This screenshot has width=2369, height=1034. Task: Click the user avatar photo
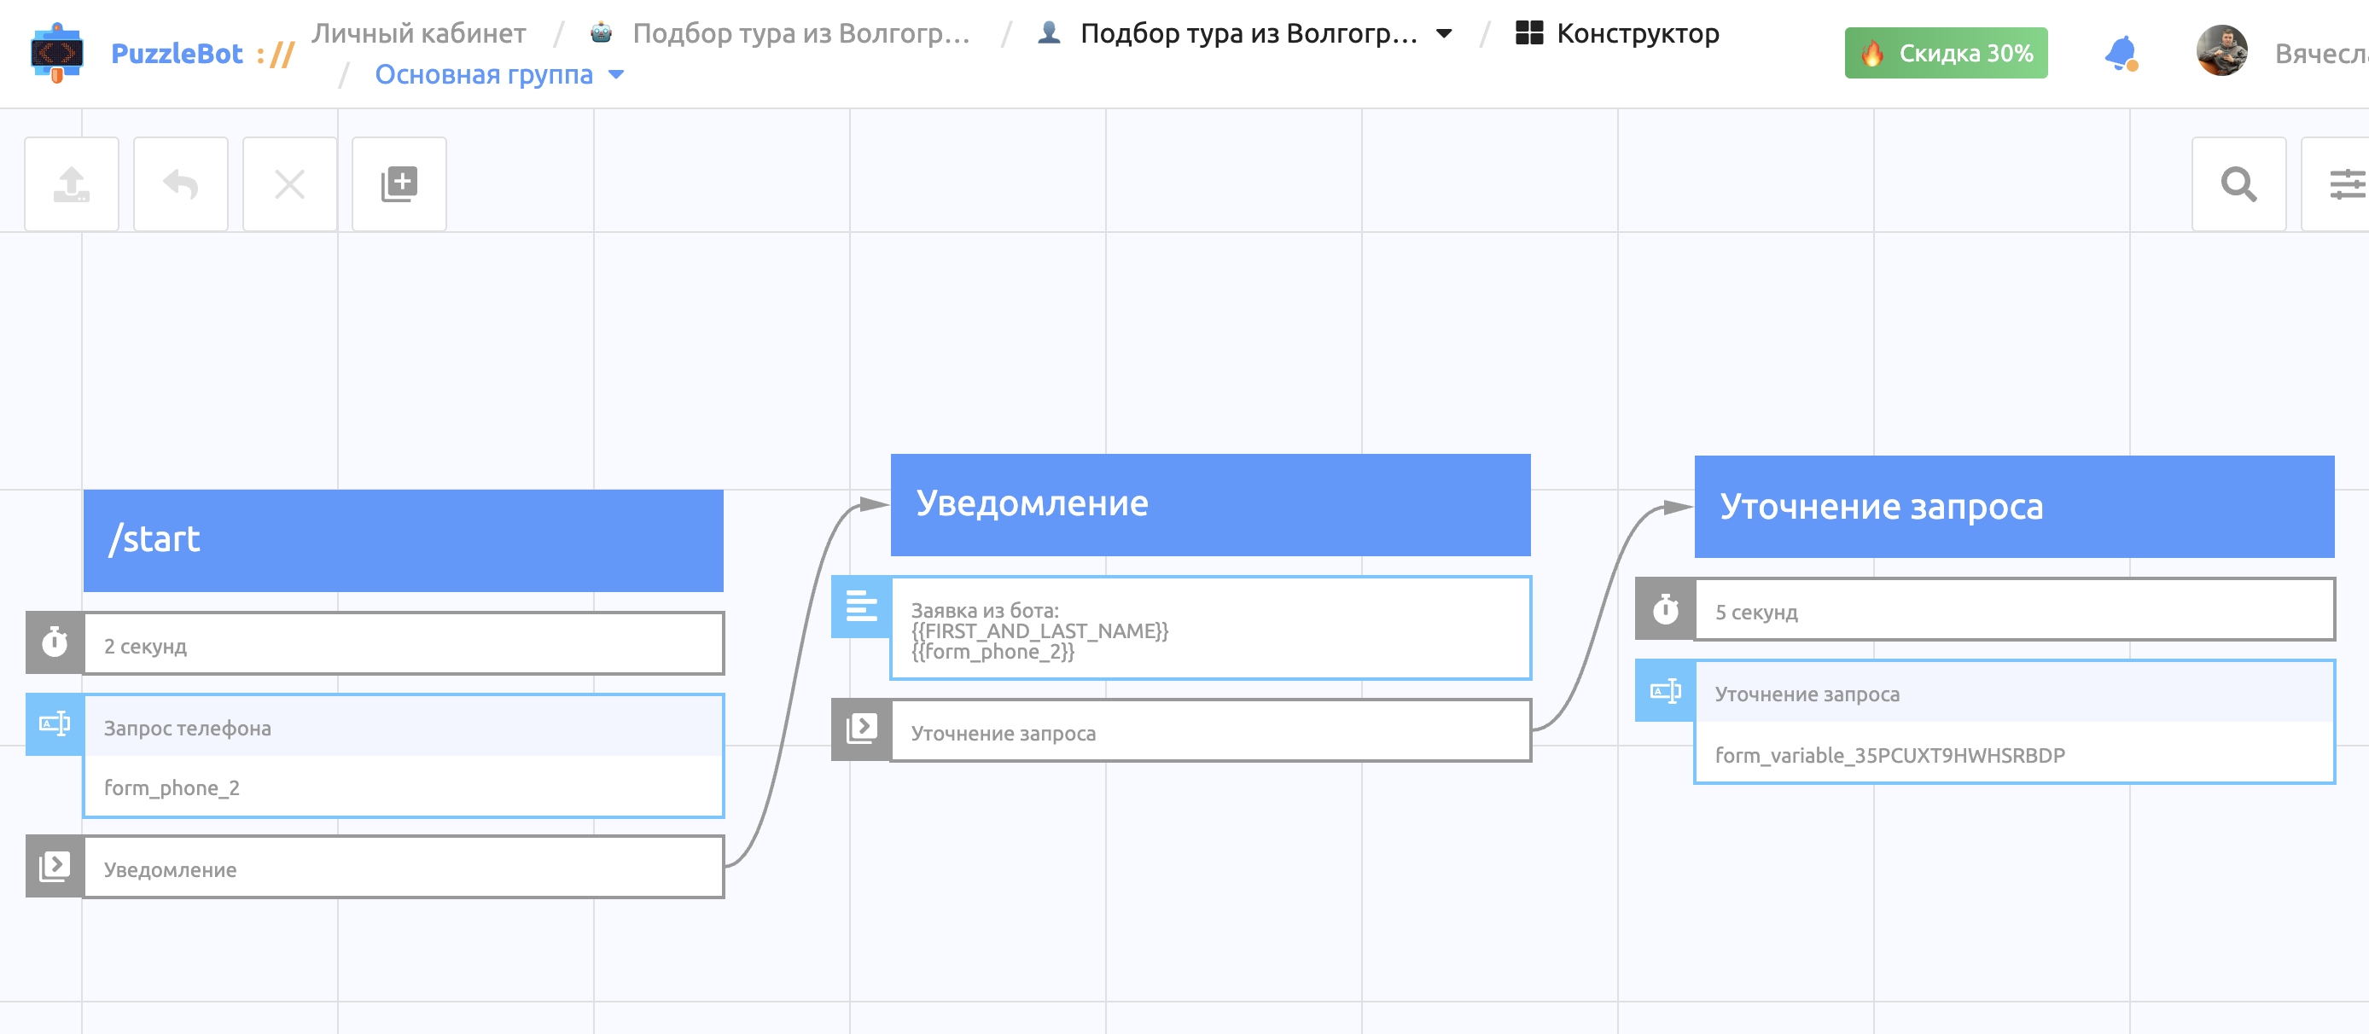(x=2222, y=50)
